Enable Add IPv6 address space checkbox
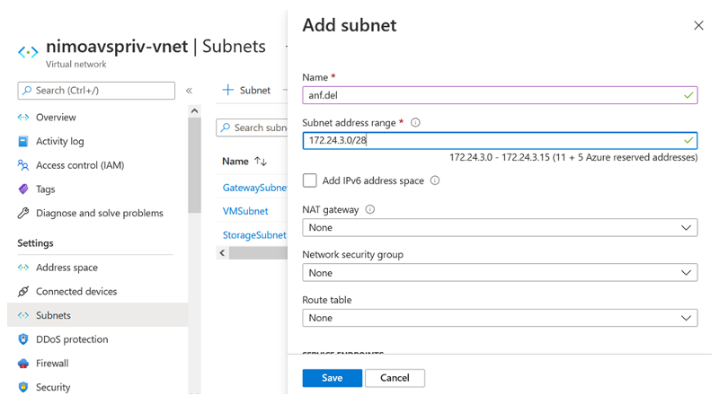 [x=310, y=180]
